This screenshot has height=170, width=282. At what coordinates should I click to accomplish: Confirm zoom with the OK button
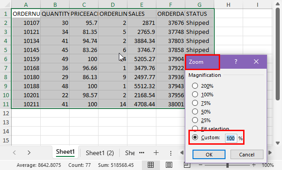tap(209, 155)
